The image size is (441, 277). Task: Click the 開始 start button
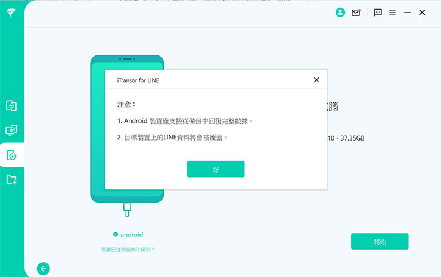point(380,241)
